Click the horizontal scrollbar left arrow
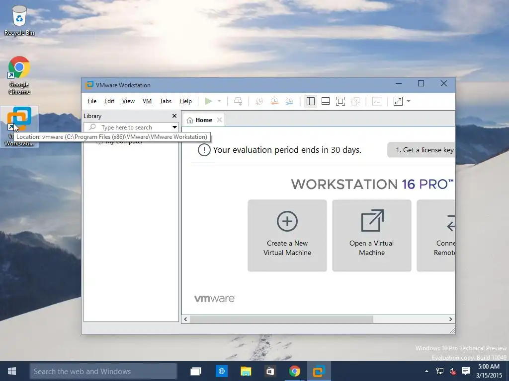 click(185, 319)
